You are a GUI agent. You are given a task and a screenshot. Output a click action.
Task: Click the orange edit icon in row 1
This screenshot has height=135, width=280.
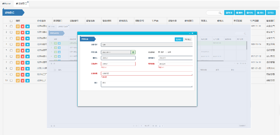18,26
